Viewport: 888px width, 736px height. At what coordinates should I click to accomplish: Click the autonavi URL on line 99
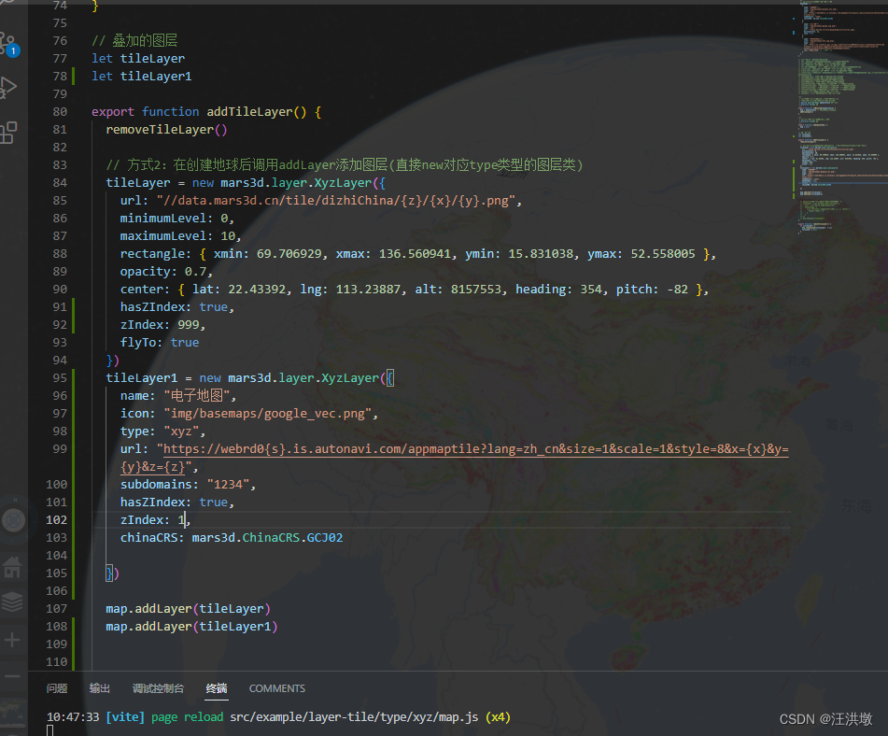pos(467,448)
